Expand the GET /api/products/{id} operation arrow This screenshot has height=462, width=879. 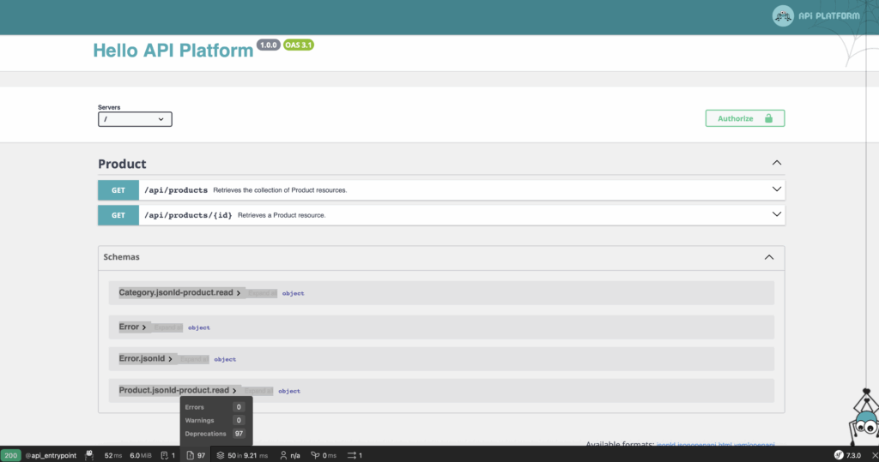pos(776,214)
